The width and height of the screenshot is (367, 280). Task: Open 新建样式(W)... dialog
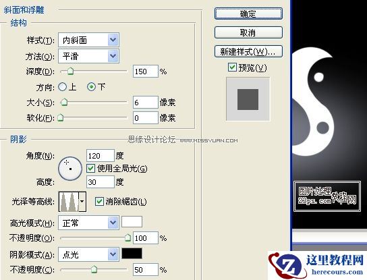click(x=248, y=51)
